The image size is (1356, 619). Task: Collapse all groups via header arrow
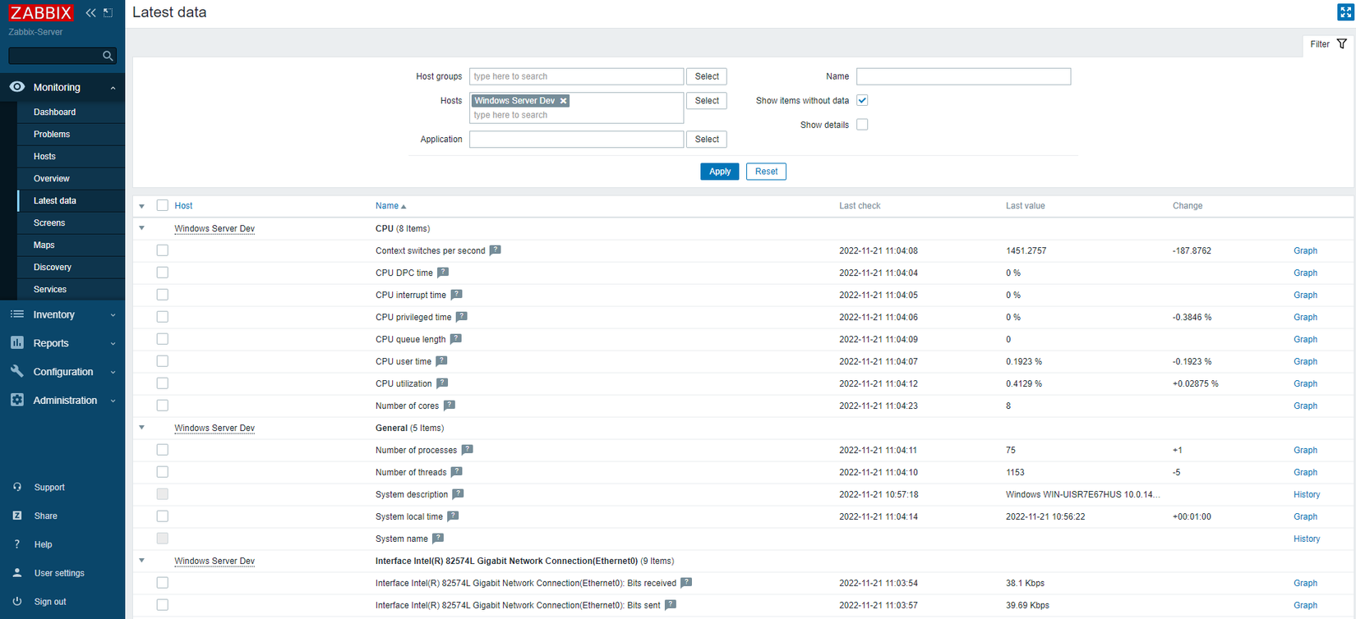tap(142, 206)
